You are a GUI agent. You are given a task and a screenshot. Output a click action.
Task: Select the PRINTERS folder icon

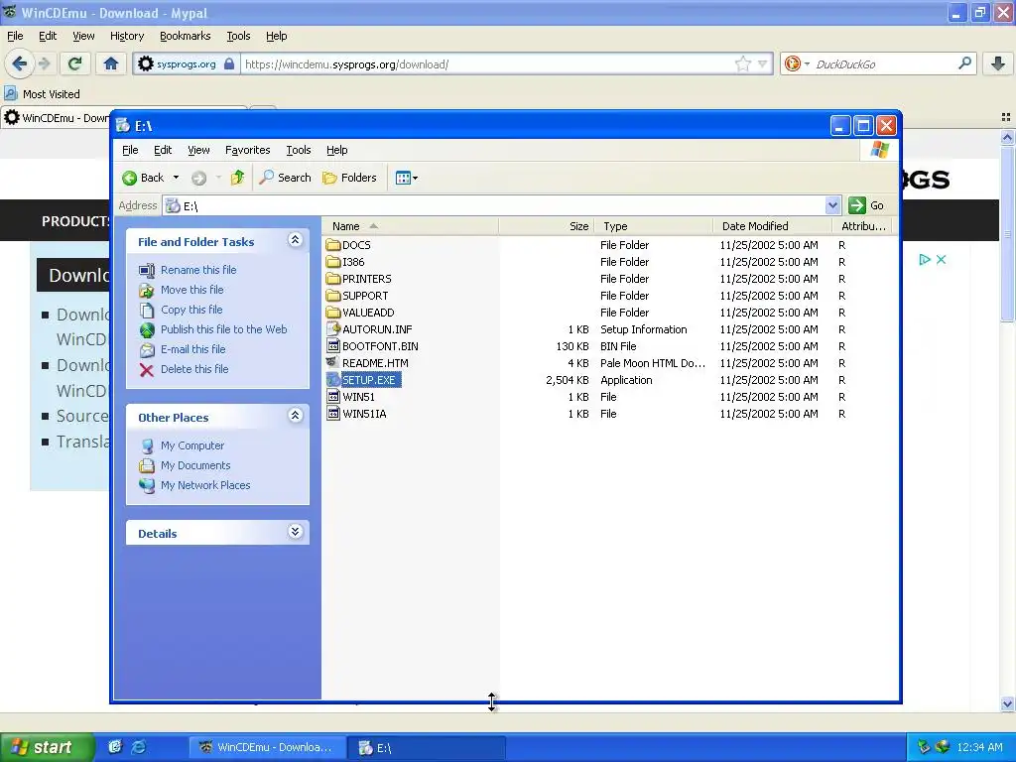[x=333, y=279]
